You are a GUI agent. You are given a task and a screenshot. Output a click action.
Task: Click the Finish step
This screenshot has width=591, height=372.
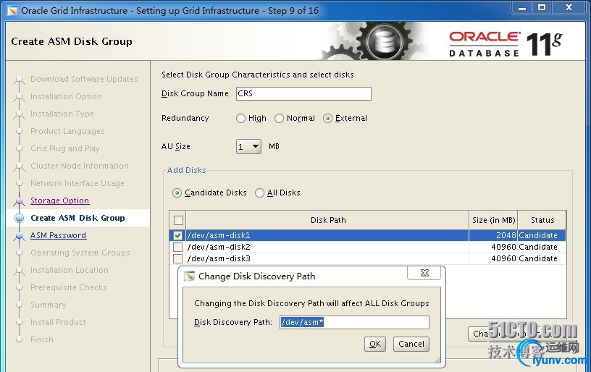coord(42,339)
